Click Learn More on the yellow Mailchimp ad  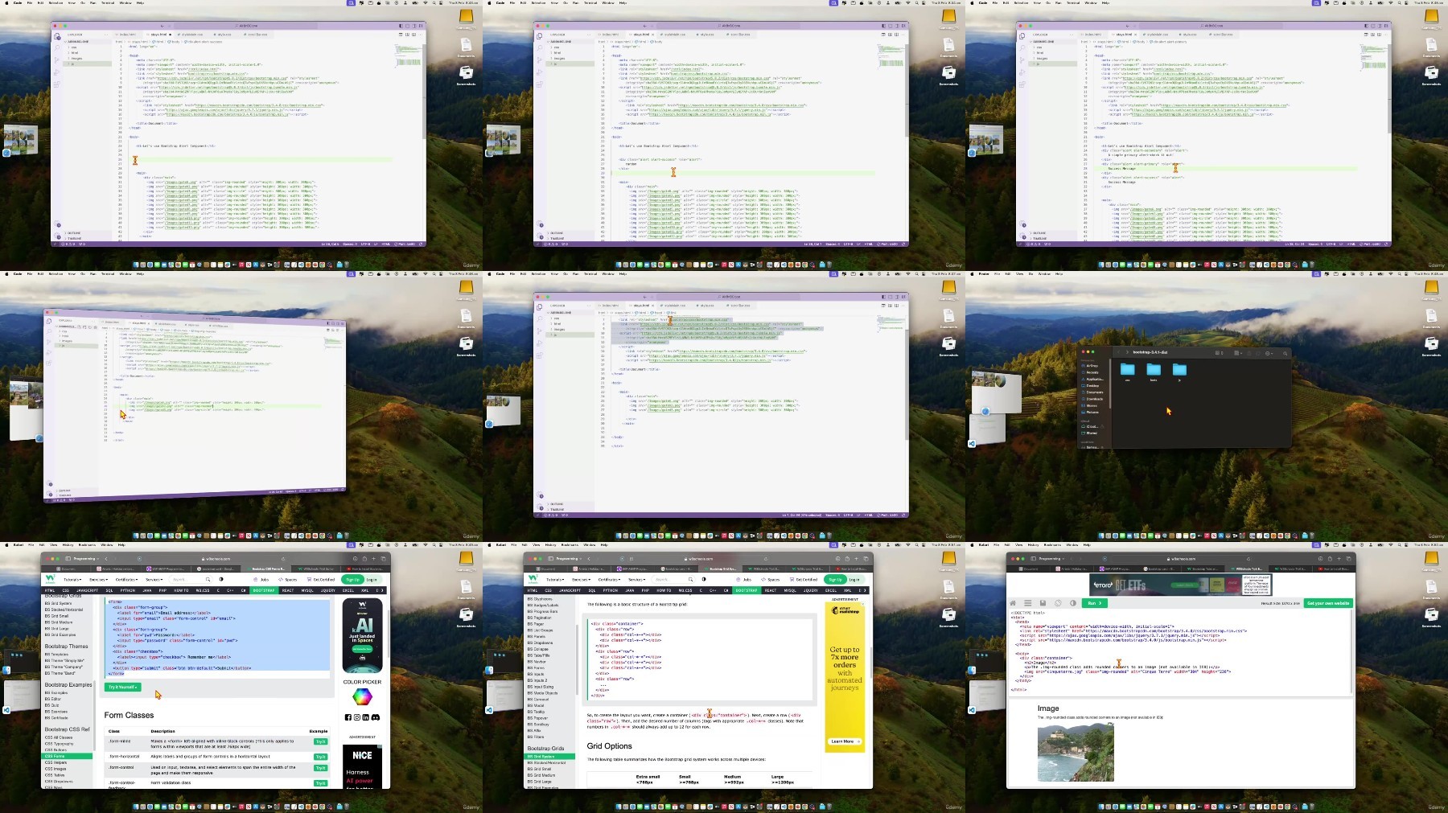(x=845, y=741)
